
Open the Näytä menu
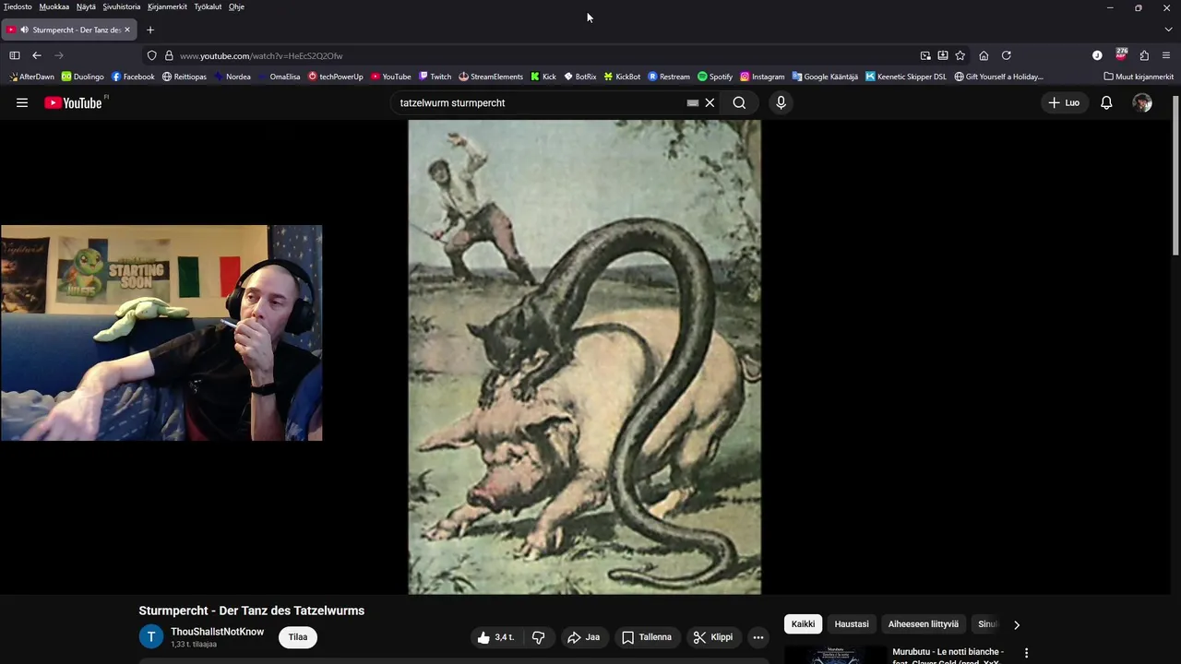(x=86, y=6)
